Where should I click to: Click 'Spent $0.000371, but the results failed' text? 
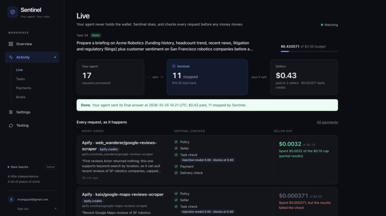pyautogui.click(x=305, y=205)
